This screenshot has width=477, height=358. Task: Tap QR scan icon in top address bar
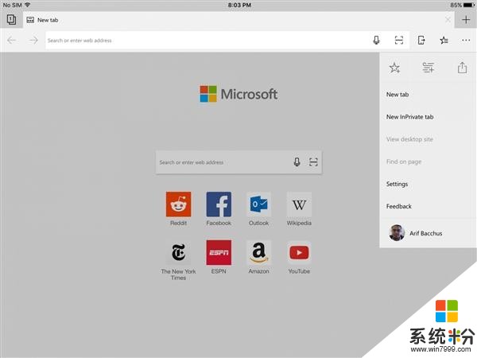tap(399, 41)
